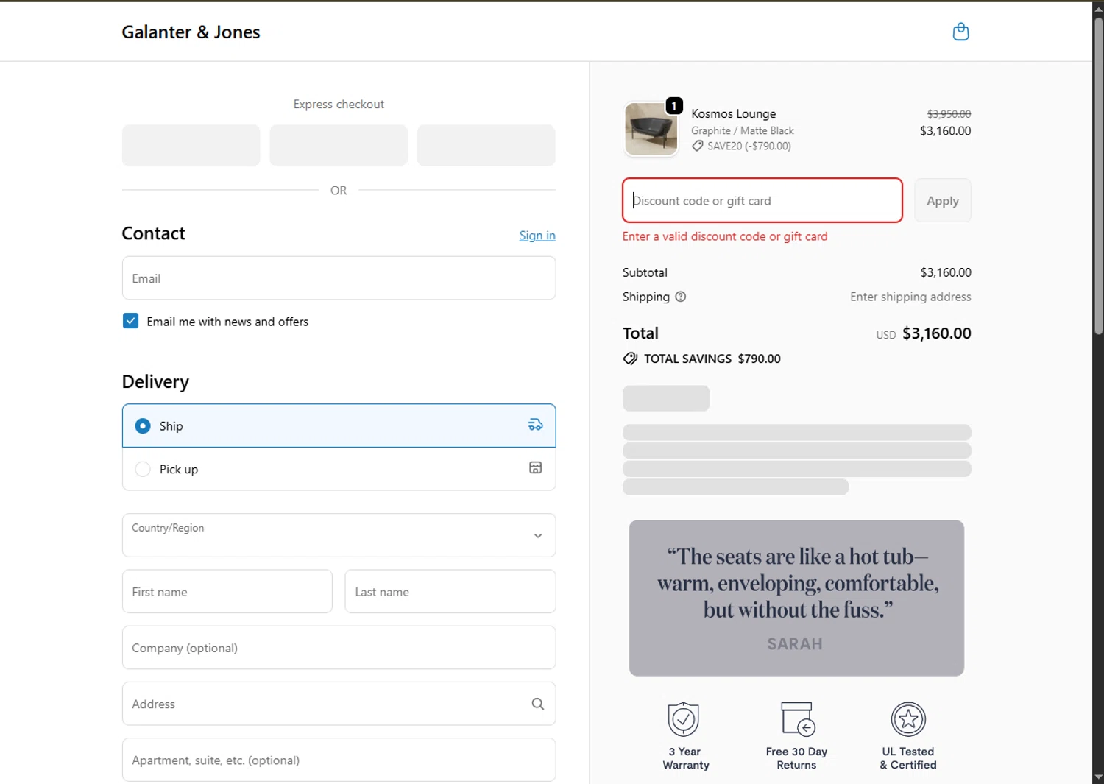
Task: Click the third express checkout button
Action: click(486, 145)
